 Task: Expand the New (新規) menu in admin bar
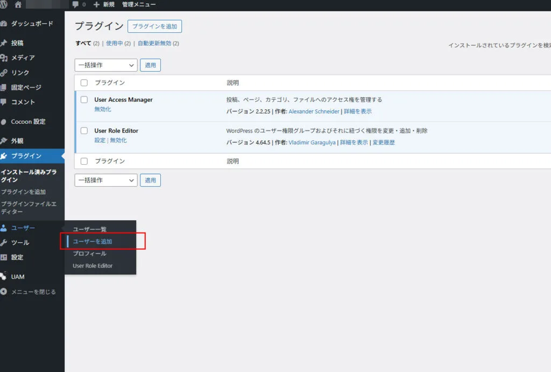(104, 5)
